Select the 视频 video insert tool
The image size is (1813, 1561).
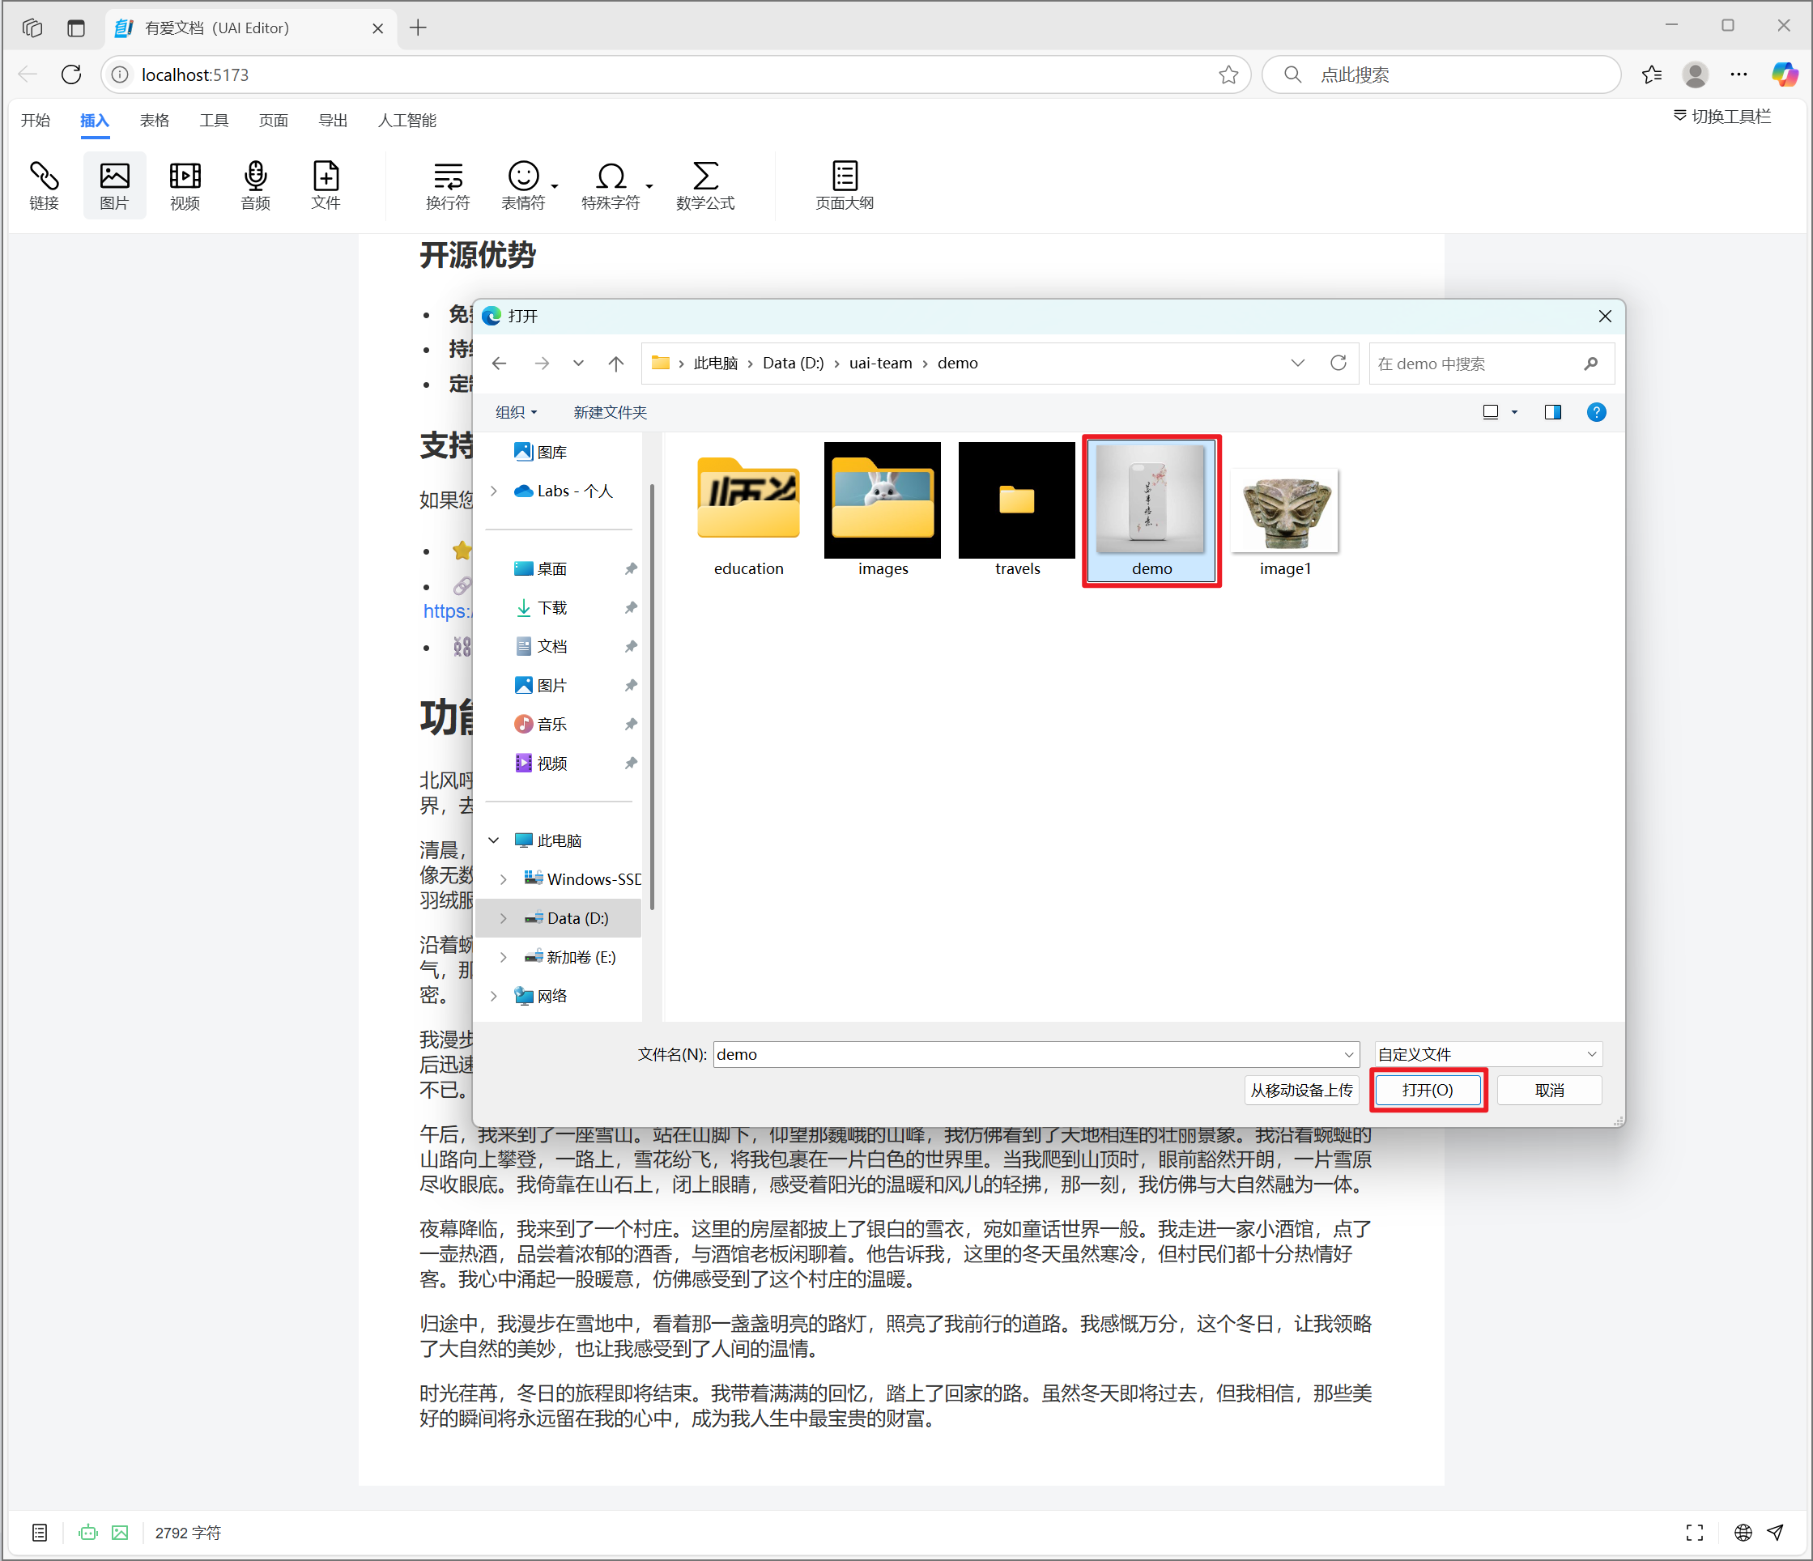point(185,185)
